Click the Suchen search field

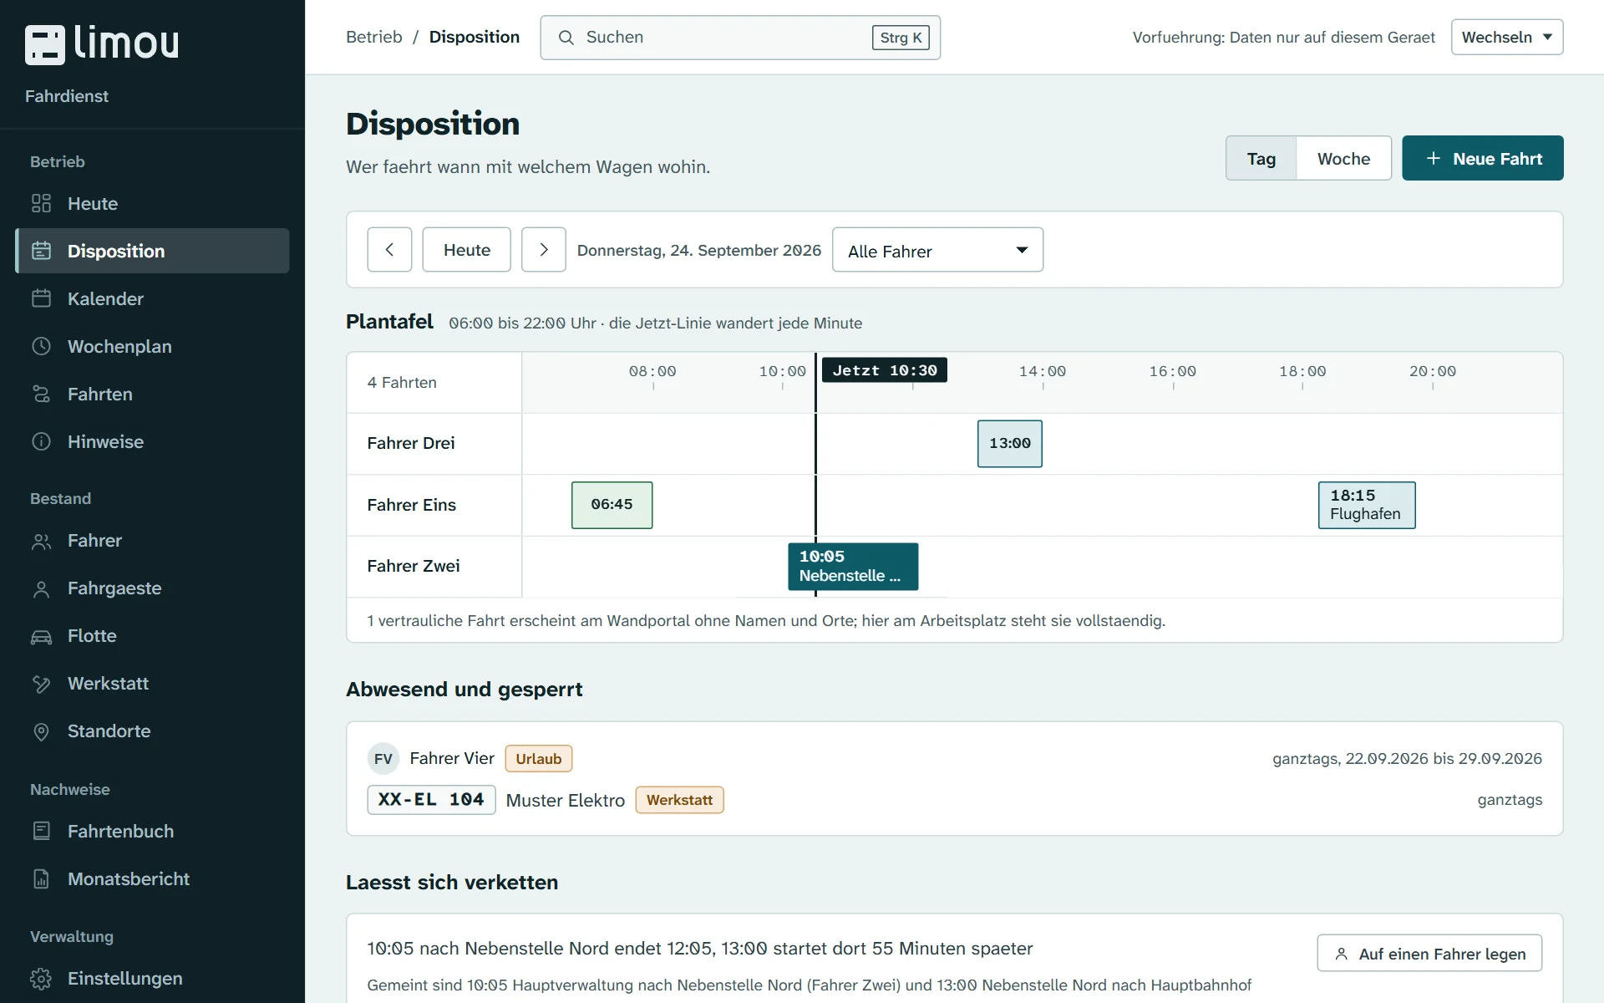[740, 38]
